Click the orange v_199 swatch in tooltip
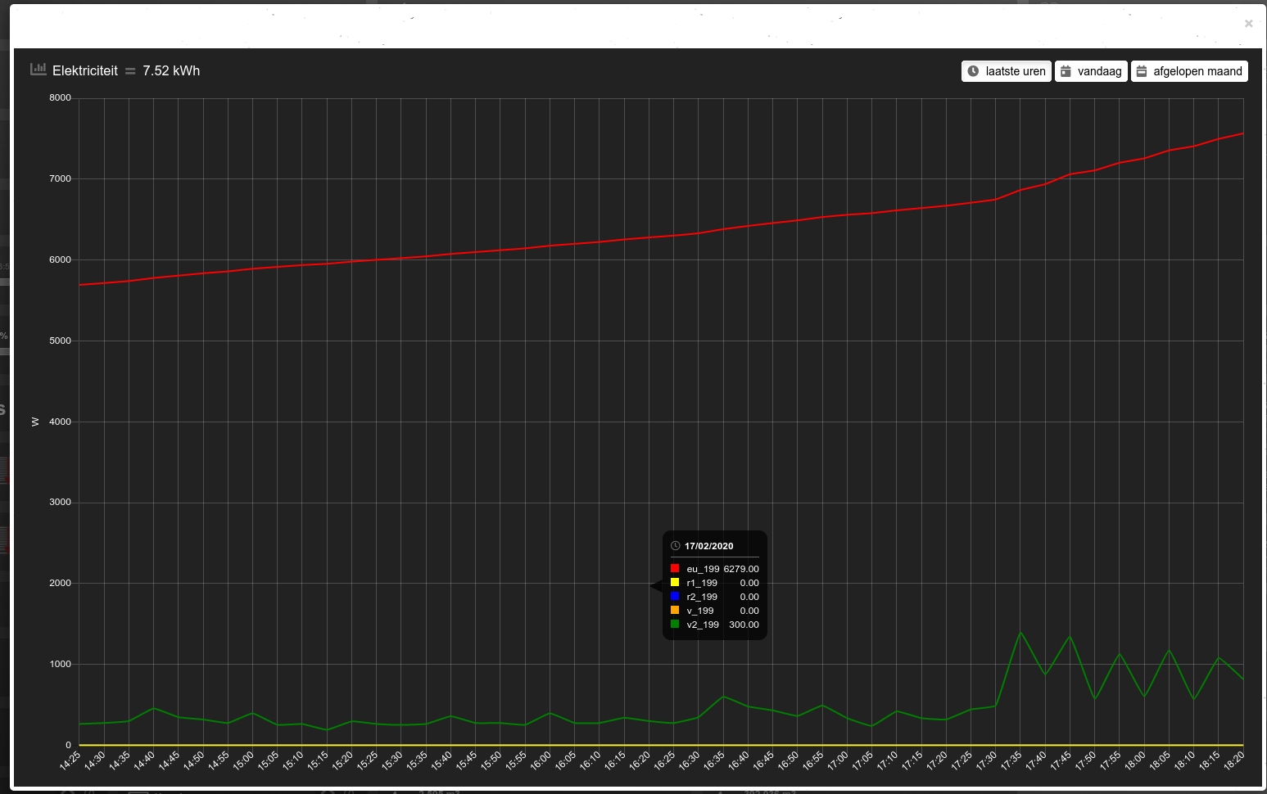Image resolution: width=1267 pixels, height=794 pixels. pyautogui.click(x=675, y=610)
